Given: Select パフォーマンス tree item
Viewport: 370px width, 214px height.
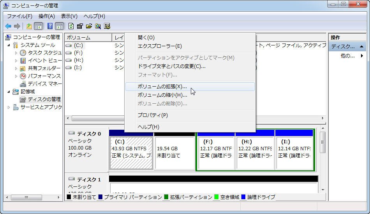Looking at the screenshot, I should click(x=44, y=76).
